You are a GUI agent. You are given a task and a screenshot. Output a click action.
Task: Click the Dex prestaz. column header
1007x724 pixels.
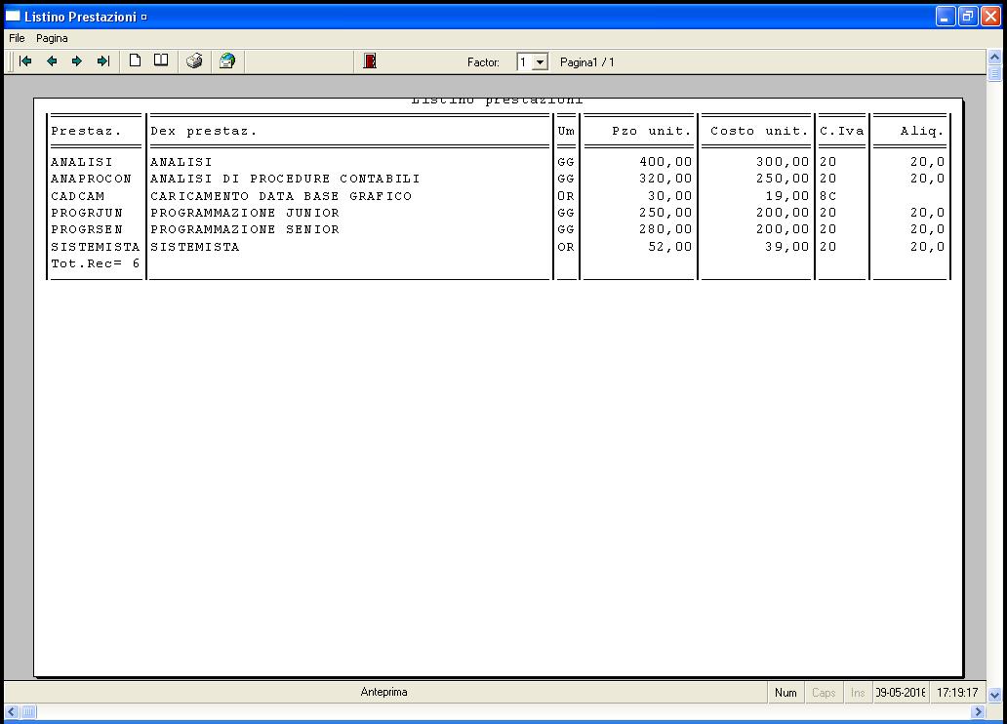point(204,131)
